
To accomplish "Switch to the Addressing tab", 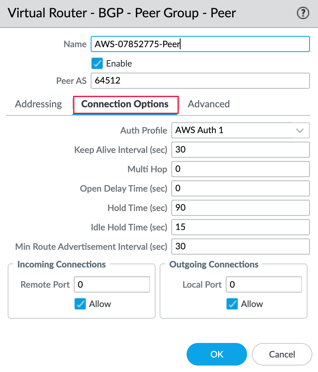I will pos(38,104).
